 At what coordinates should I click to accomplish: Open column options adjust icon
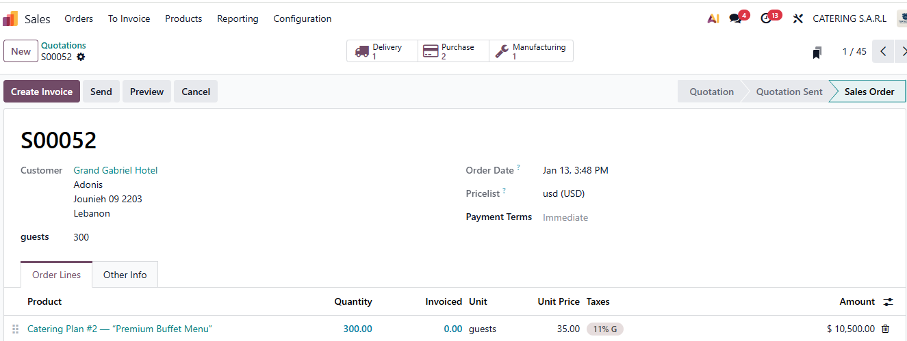point(888,301)
